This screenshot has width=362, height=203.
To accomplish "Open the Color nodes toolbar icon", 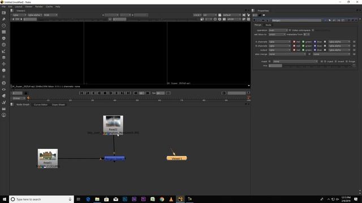I will (x=4, y=38).
